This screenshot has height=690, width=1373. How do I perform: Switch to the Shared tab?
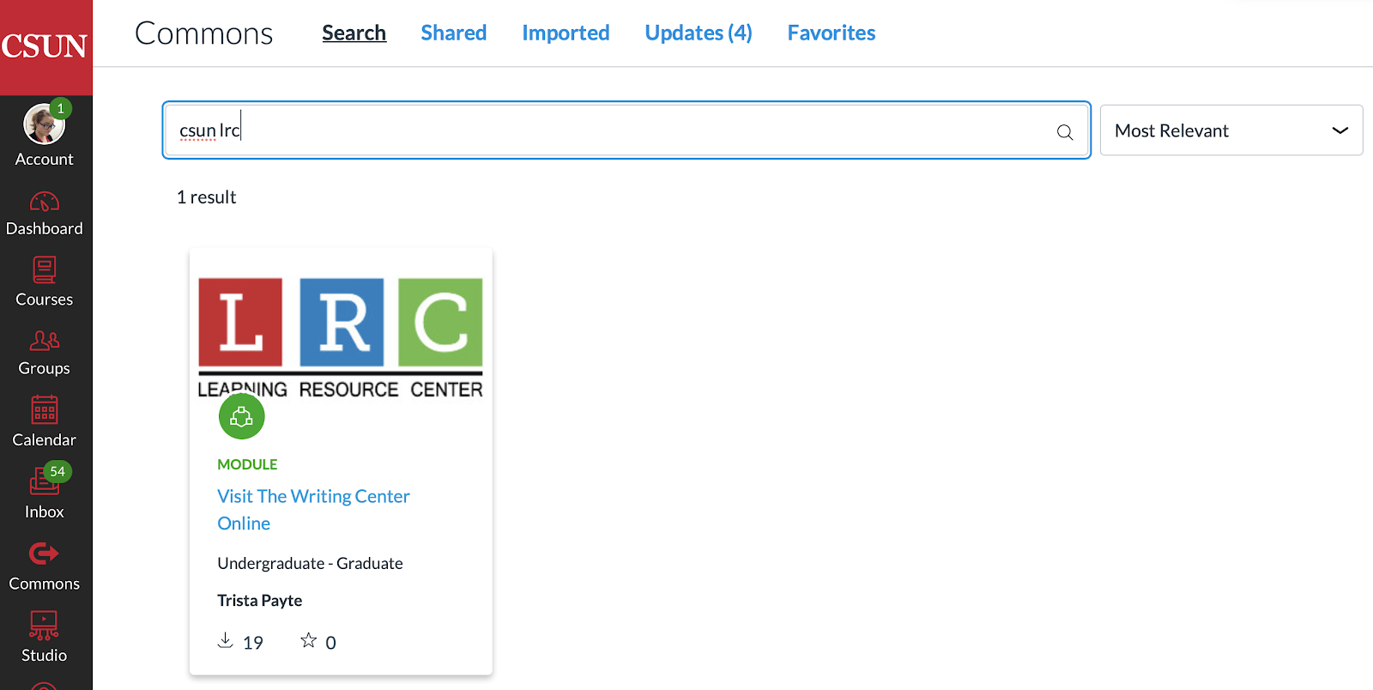pos(454,33)
